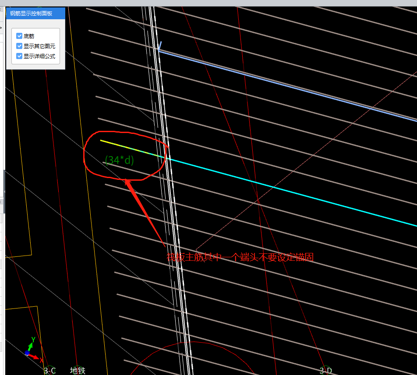Select the light blue rebar line
This screenshot has height=375, width=417.
[287, 86]
